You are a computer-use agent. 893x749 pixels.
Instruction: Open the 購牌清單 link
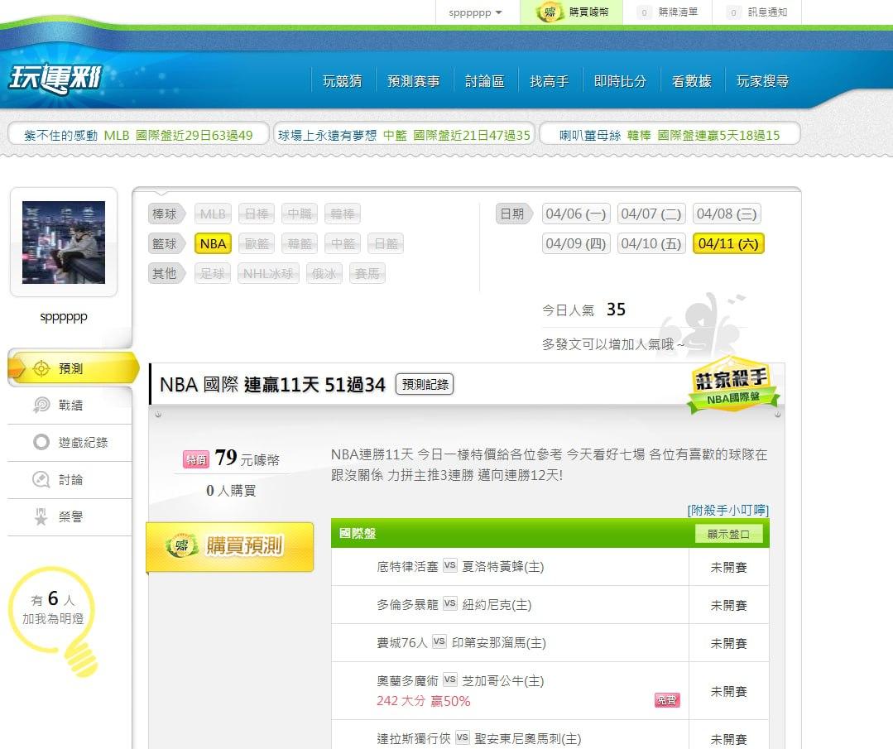(x=668, y=12)
